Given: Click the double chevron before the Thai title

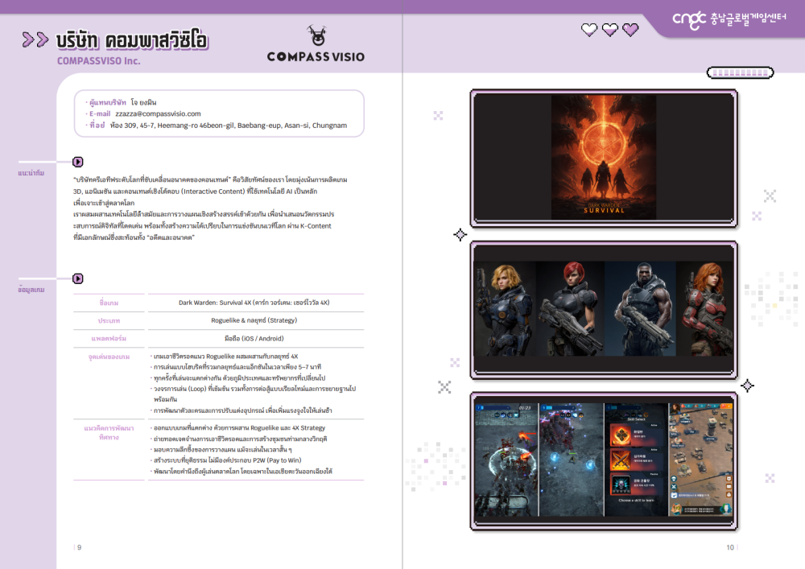Looking at the screenshot, I should (x=35, y=39).
